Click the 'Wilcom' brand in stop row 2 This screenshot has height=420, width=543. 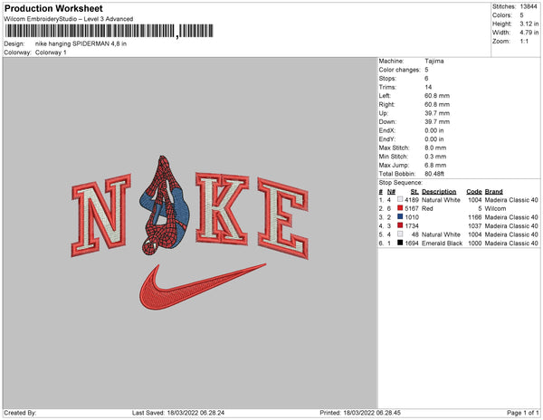[x=496, y=208]
